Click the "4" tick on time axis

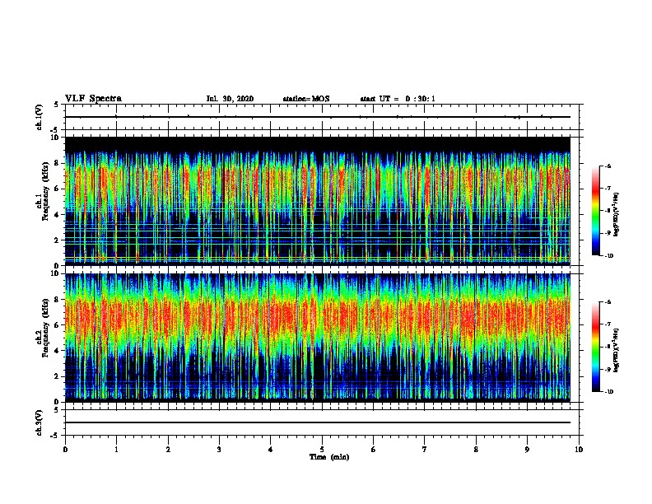(x=271, y=450)
